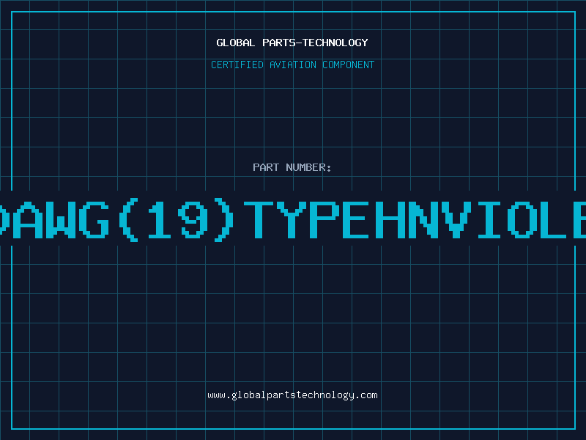586x440 pixels.
Task: Click the word AVIATION in the subtitle
Action: (x=293, y=65)
